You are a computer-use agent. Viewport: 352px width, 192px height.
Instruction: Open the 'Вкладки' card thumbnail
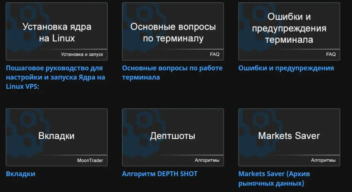point(57,137)
